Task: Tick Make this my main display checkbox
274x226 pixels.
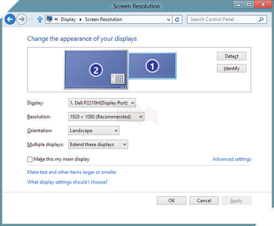Action: [x=30, y=159]
